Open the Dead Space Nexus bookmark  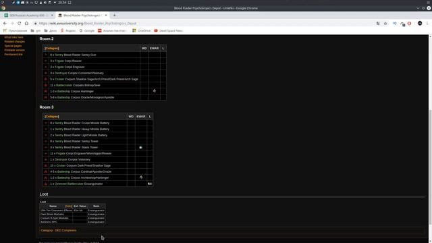(x=168, y=30)
